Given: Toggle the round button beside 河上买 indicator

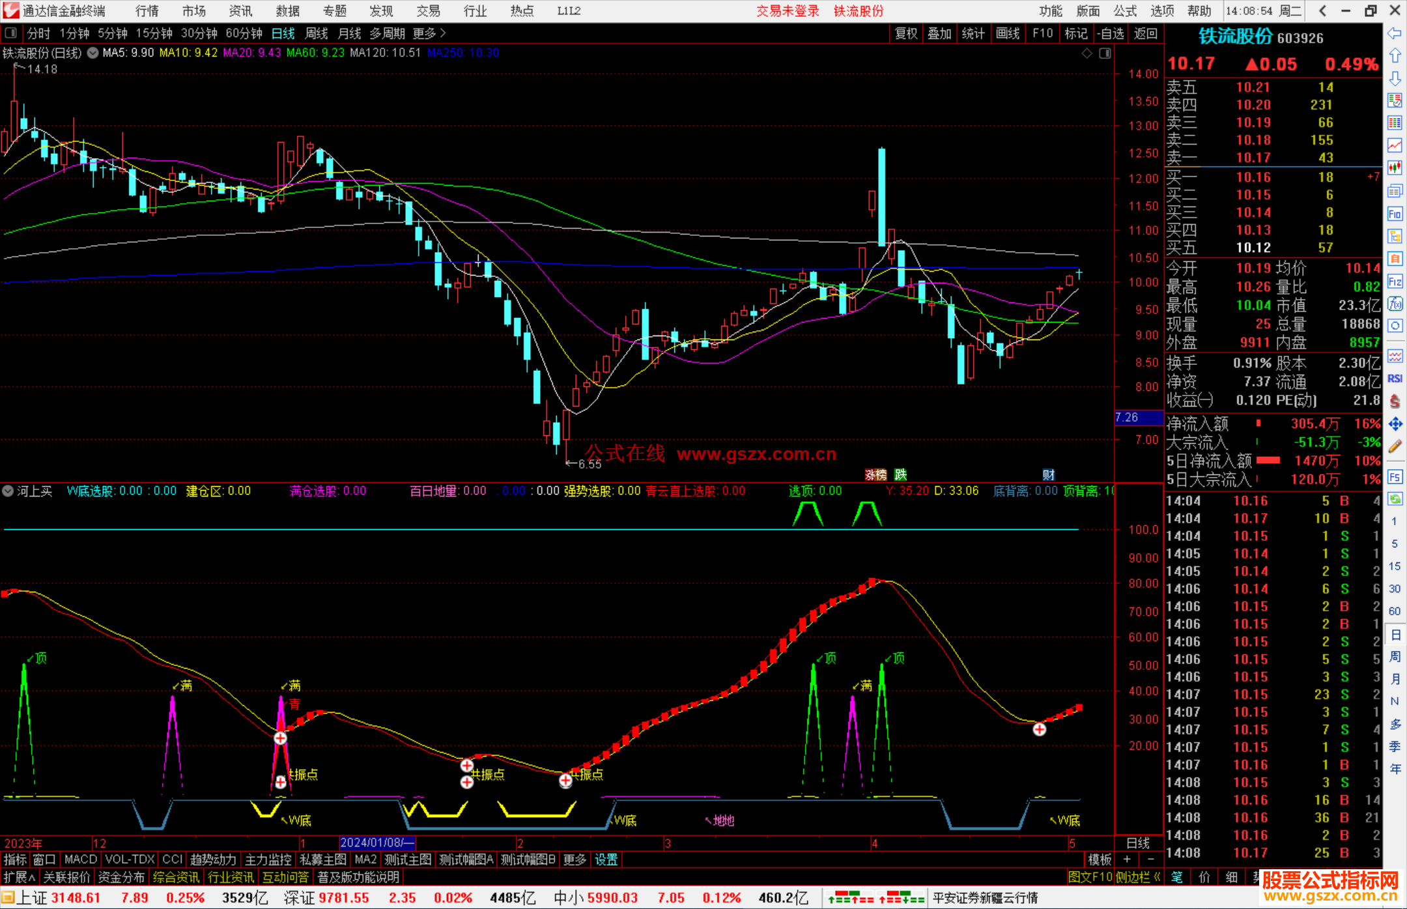Looking at the screenshot, I should coord(8,491).
